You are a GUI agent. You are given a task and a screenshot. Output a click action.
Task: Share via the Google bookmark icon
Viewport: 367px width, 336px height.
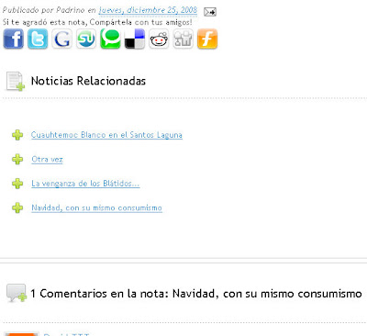point(61,39)
